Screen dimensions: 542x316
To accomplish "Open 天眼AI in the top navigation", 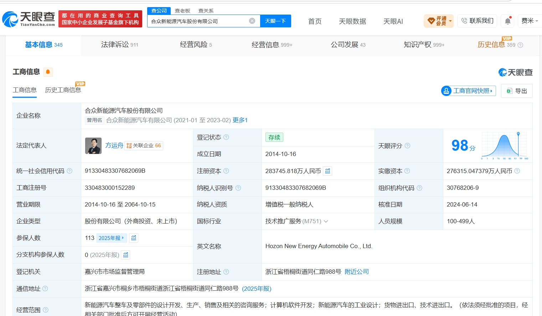I will 393,21.
